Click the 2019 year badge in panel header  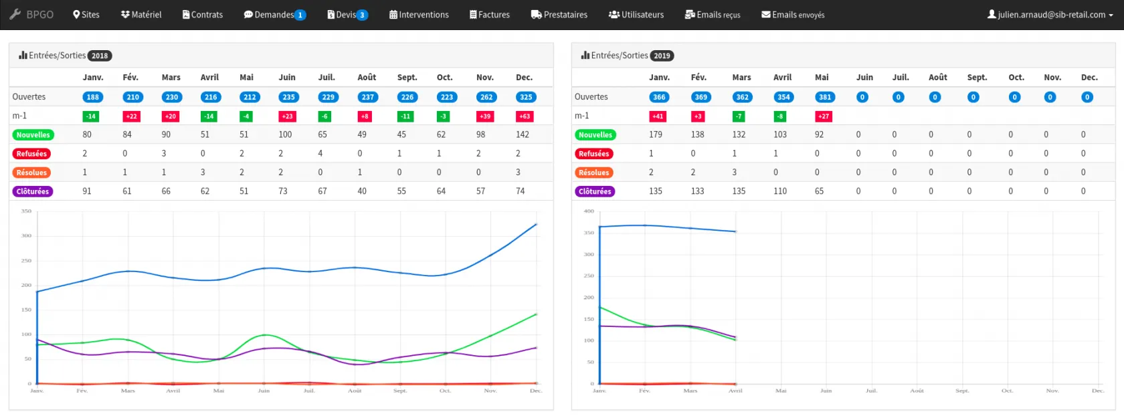click(x=662, y=56)
